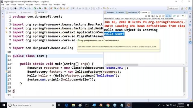Expand the Run button dropdown arrow
This screenshot has width=193, height=108.
coord(37,8)
